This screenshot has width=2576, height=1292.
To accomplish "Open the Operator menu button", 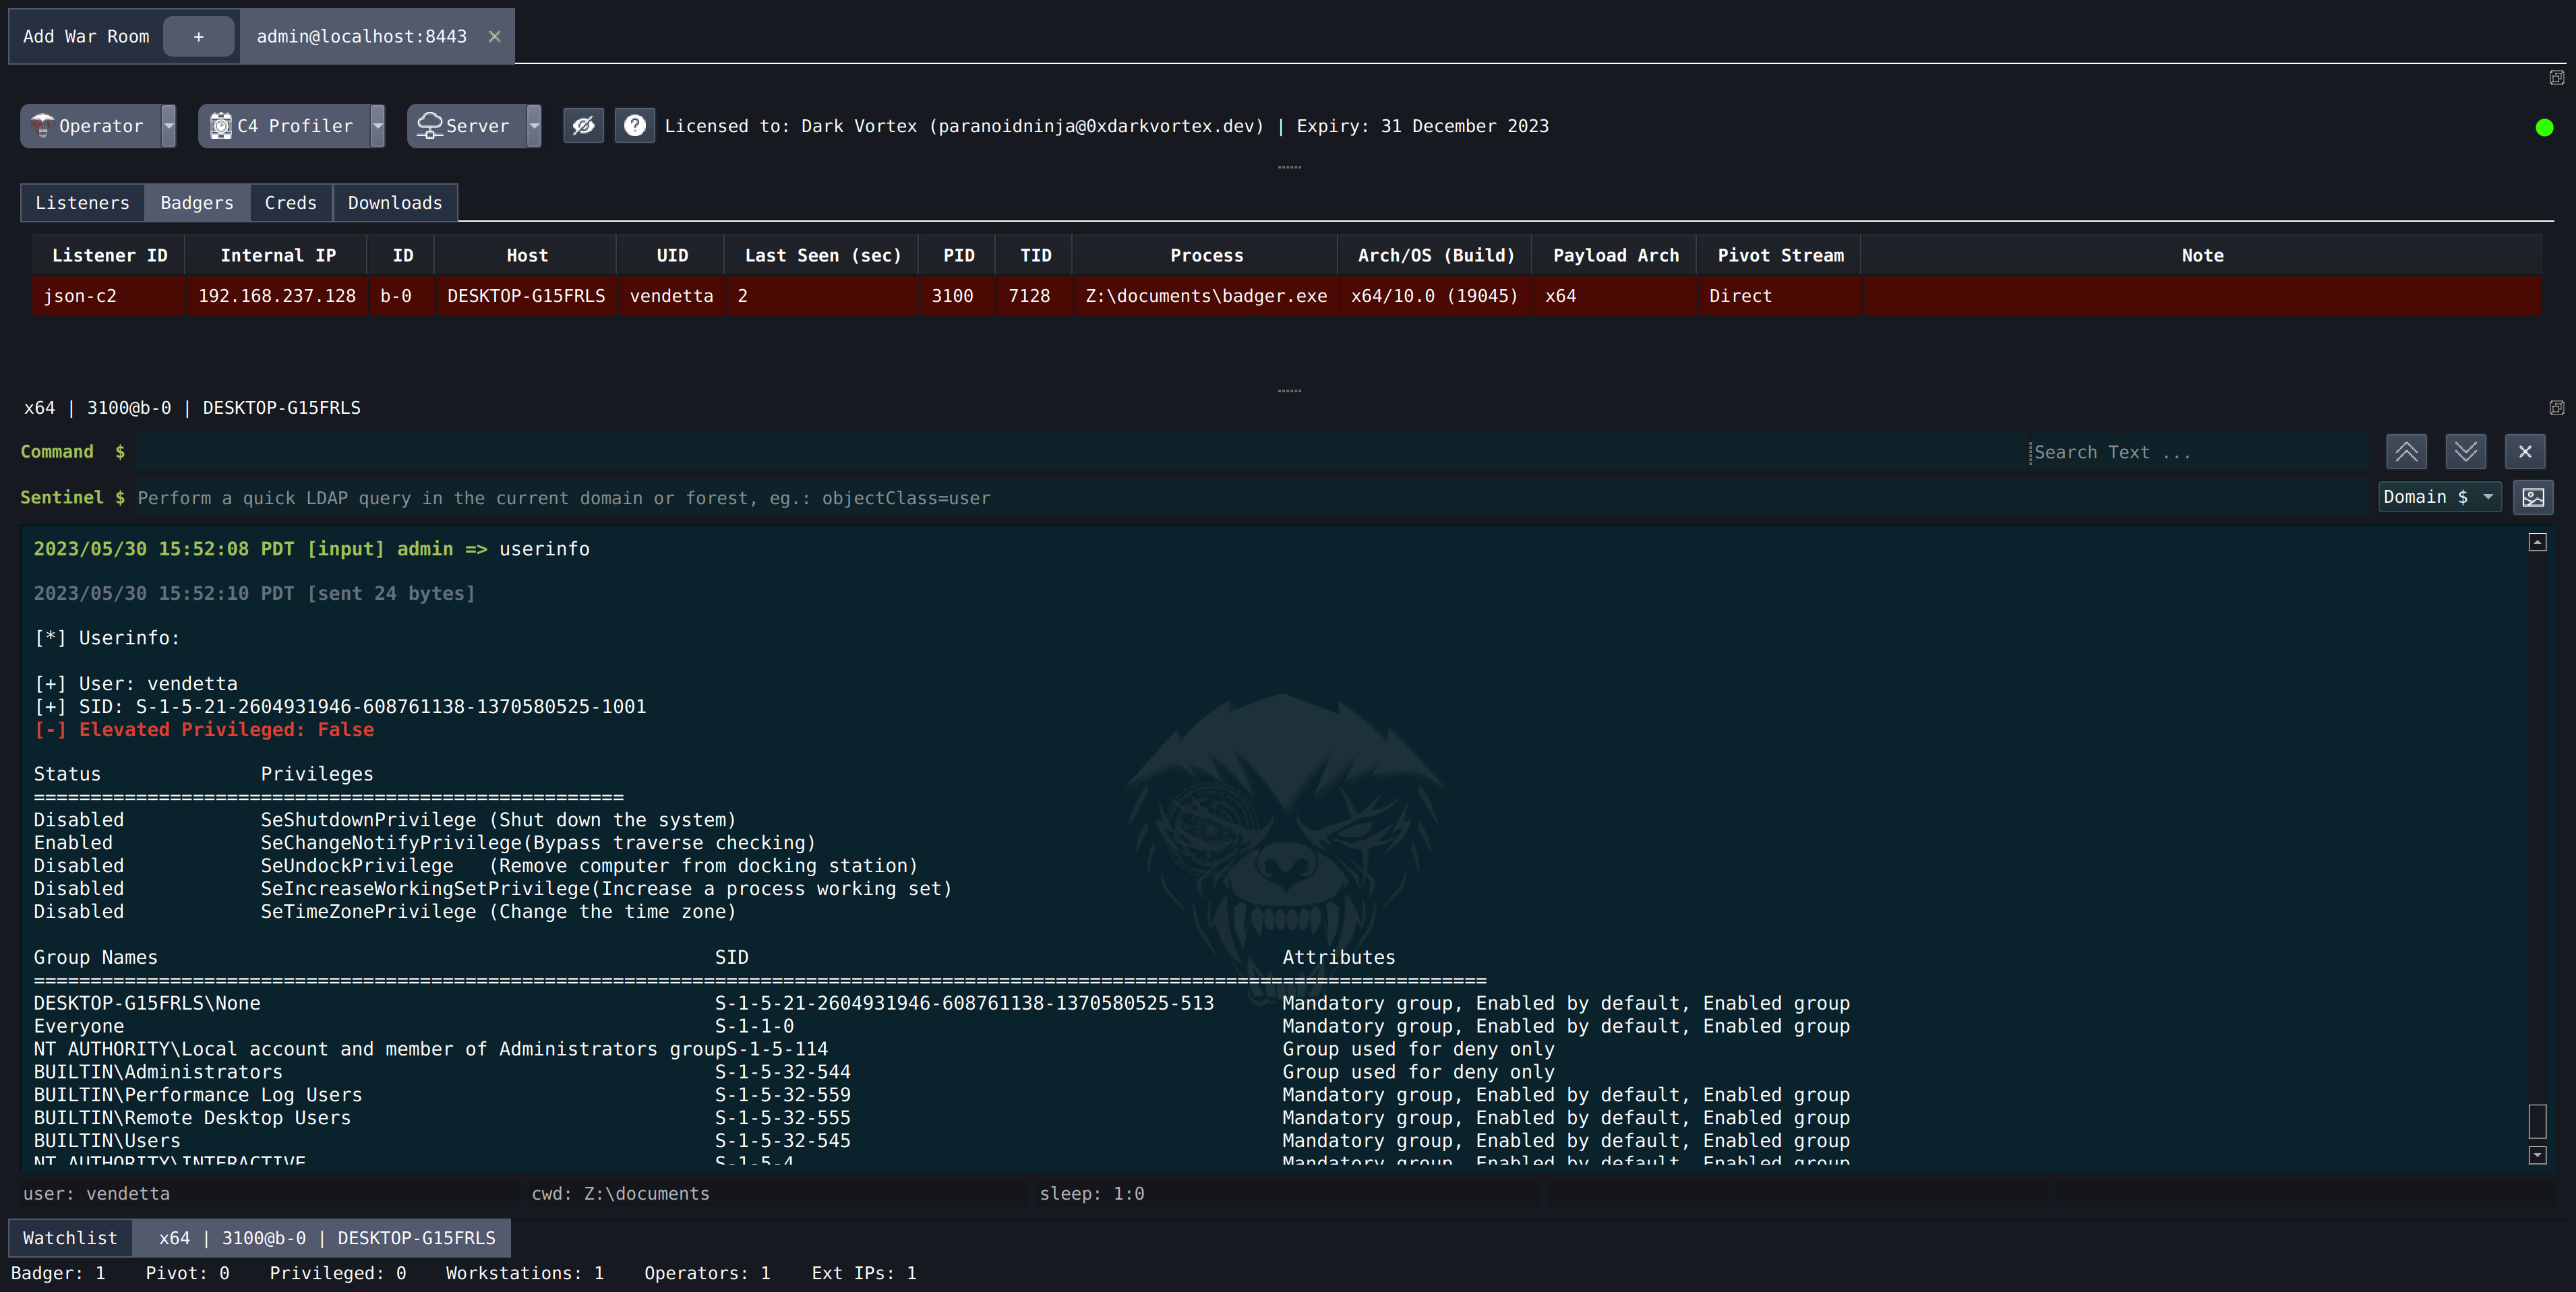I will coord(91,126).
